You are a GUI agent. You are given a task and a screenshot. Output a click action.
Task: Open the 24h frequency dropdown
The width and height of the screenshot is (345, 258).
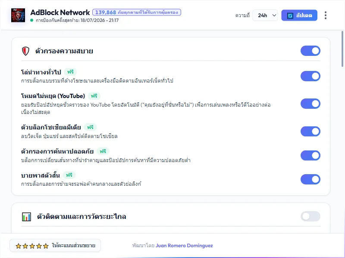pos(265,15)
